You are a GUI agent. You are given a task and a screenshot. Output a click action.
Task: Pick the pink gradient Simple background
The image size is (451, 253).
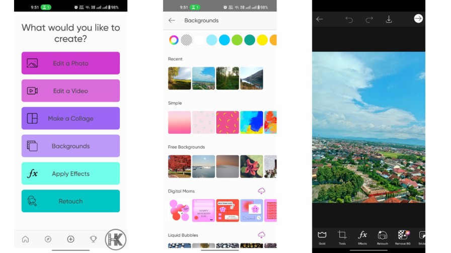[180, 122]
